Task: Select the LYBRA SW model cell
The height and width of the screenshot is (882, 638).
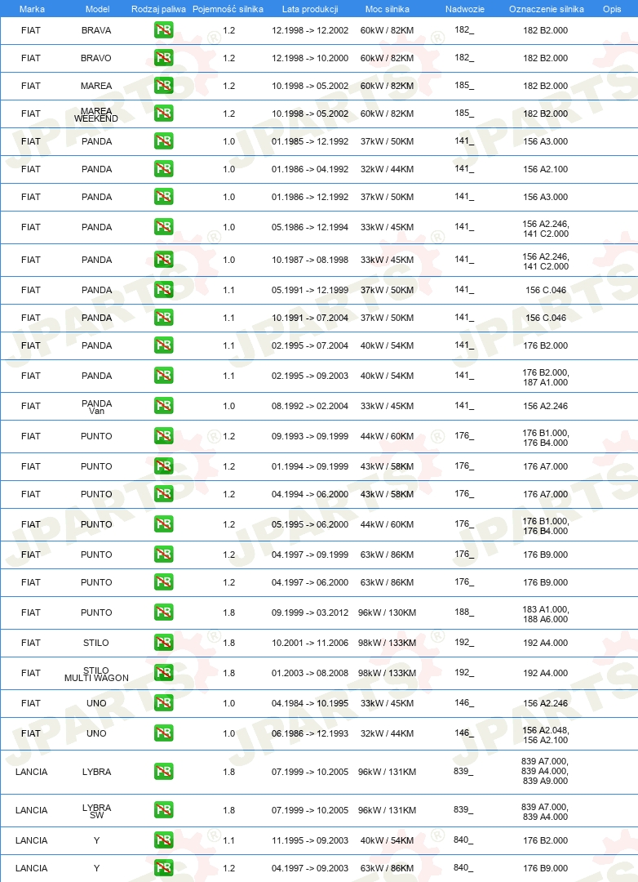Action: (97, 811)
